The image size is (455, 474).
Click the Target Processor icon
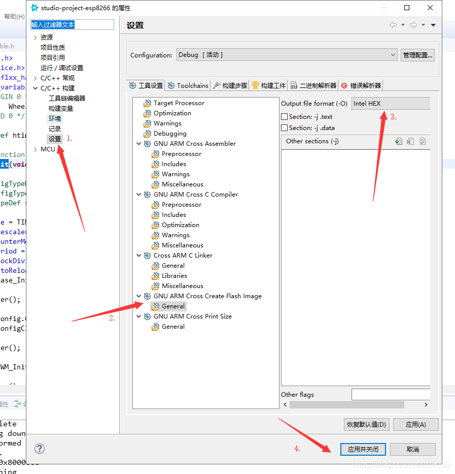pos(147,103)
